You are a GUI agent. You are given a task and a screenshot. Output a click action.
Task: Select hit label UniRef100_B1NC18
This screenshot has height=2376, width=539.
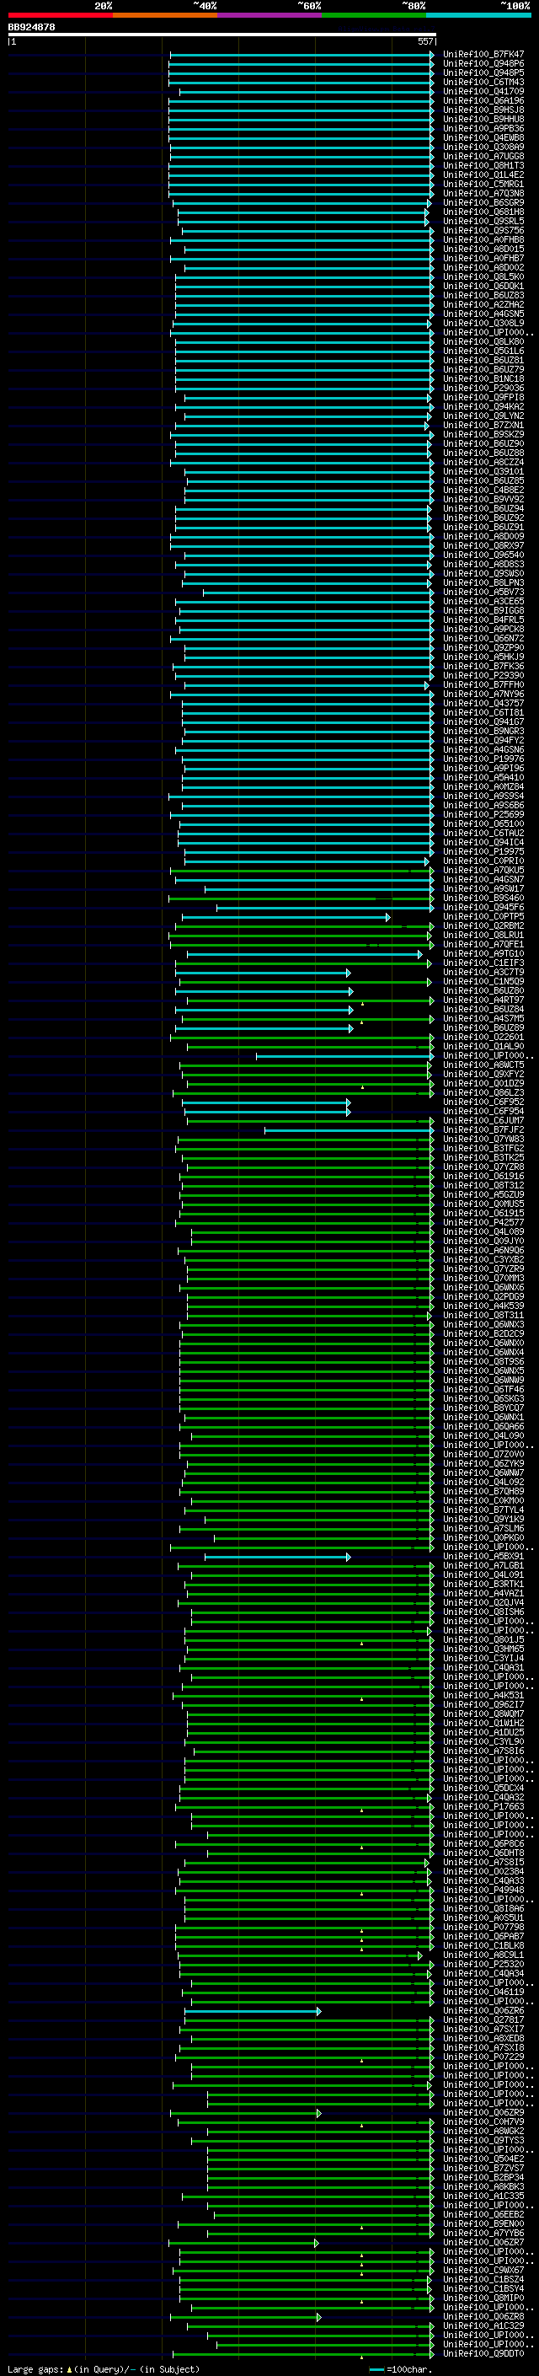483,379
